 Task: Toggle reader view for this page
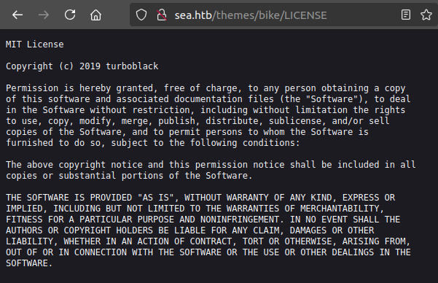coord(406,15)
